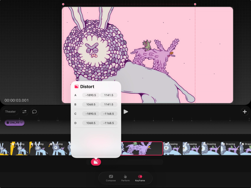Play the animation

coord(126,112)
